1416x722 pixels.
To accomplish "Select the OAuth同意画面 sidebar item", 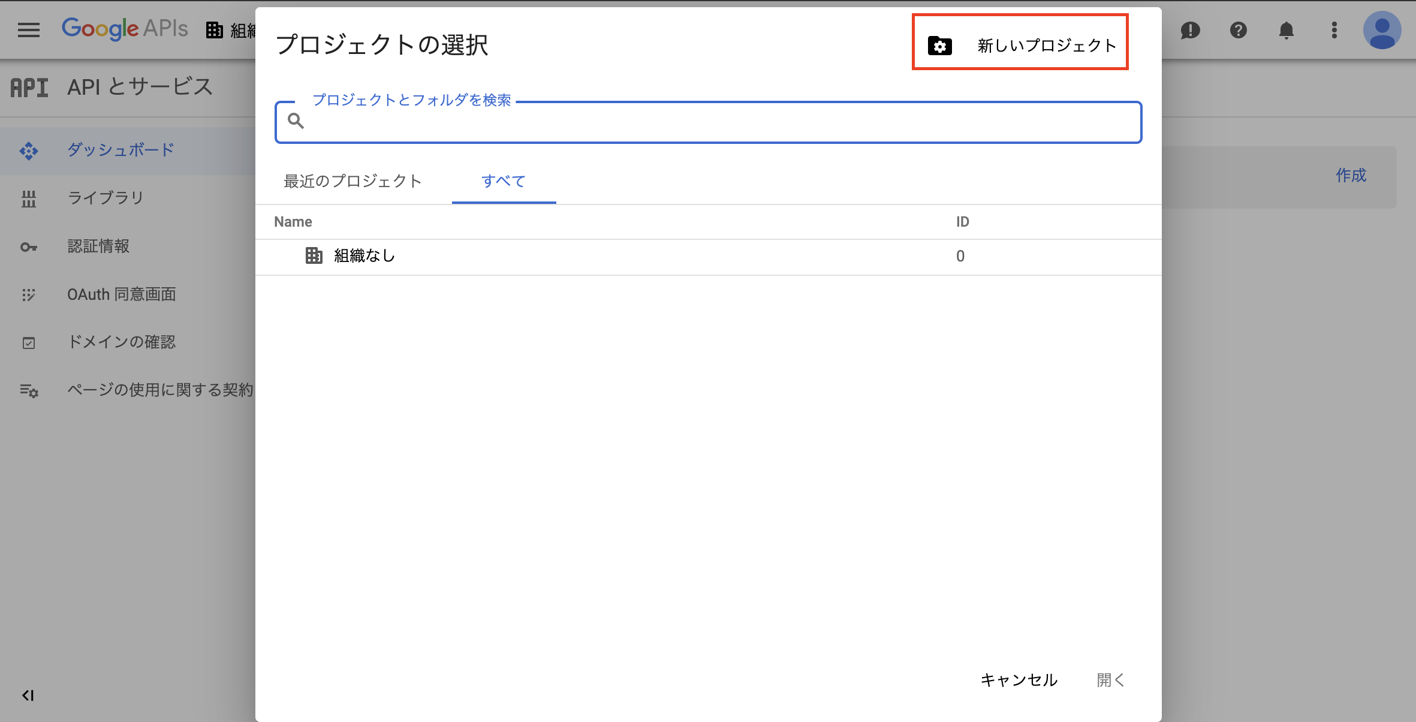I will 124,294.
